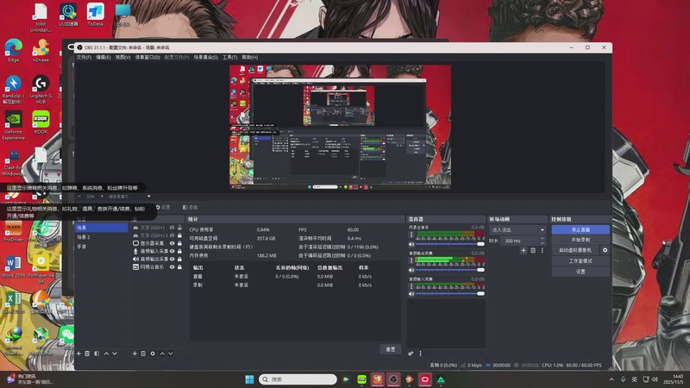Open the Windows Start menu

coord(249,379)
